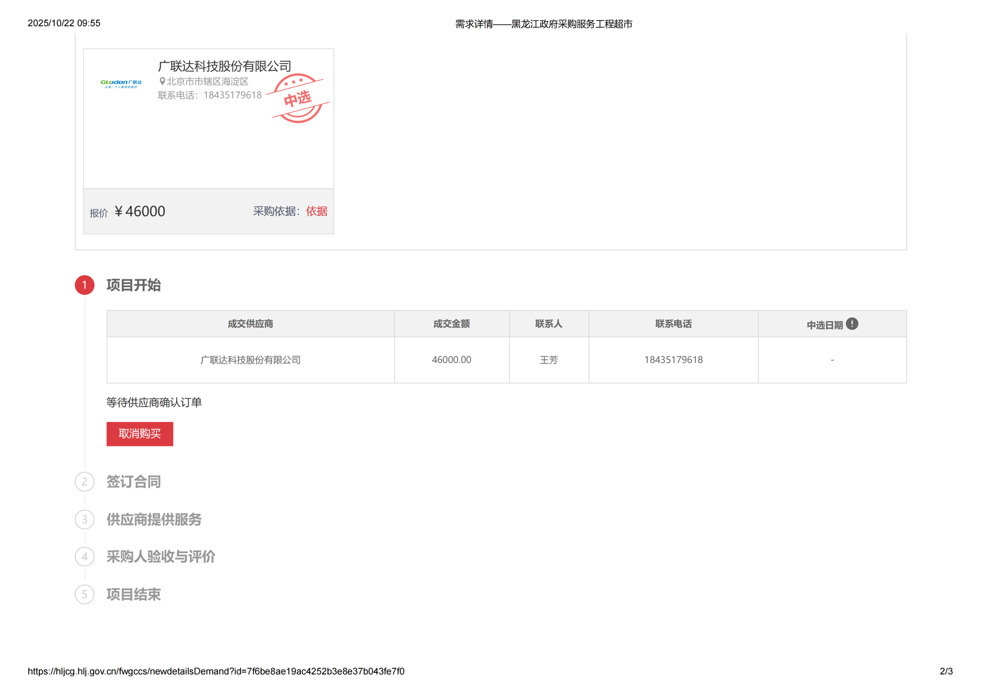Click the 中选日期 info exclamation icon
Screen dimensions: 981x693
(x=852, y=324)
